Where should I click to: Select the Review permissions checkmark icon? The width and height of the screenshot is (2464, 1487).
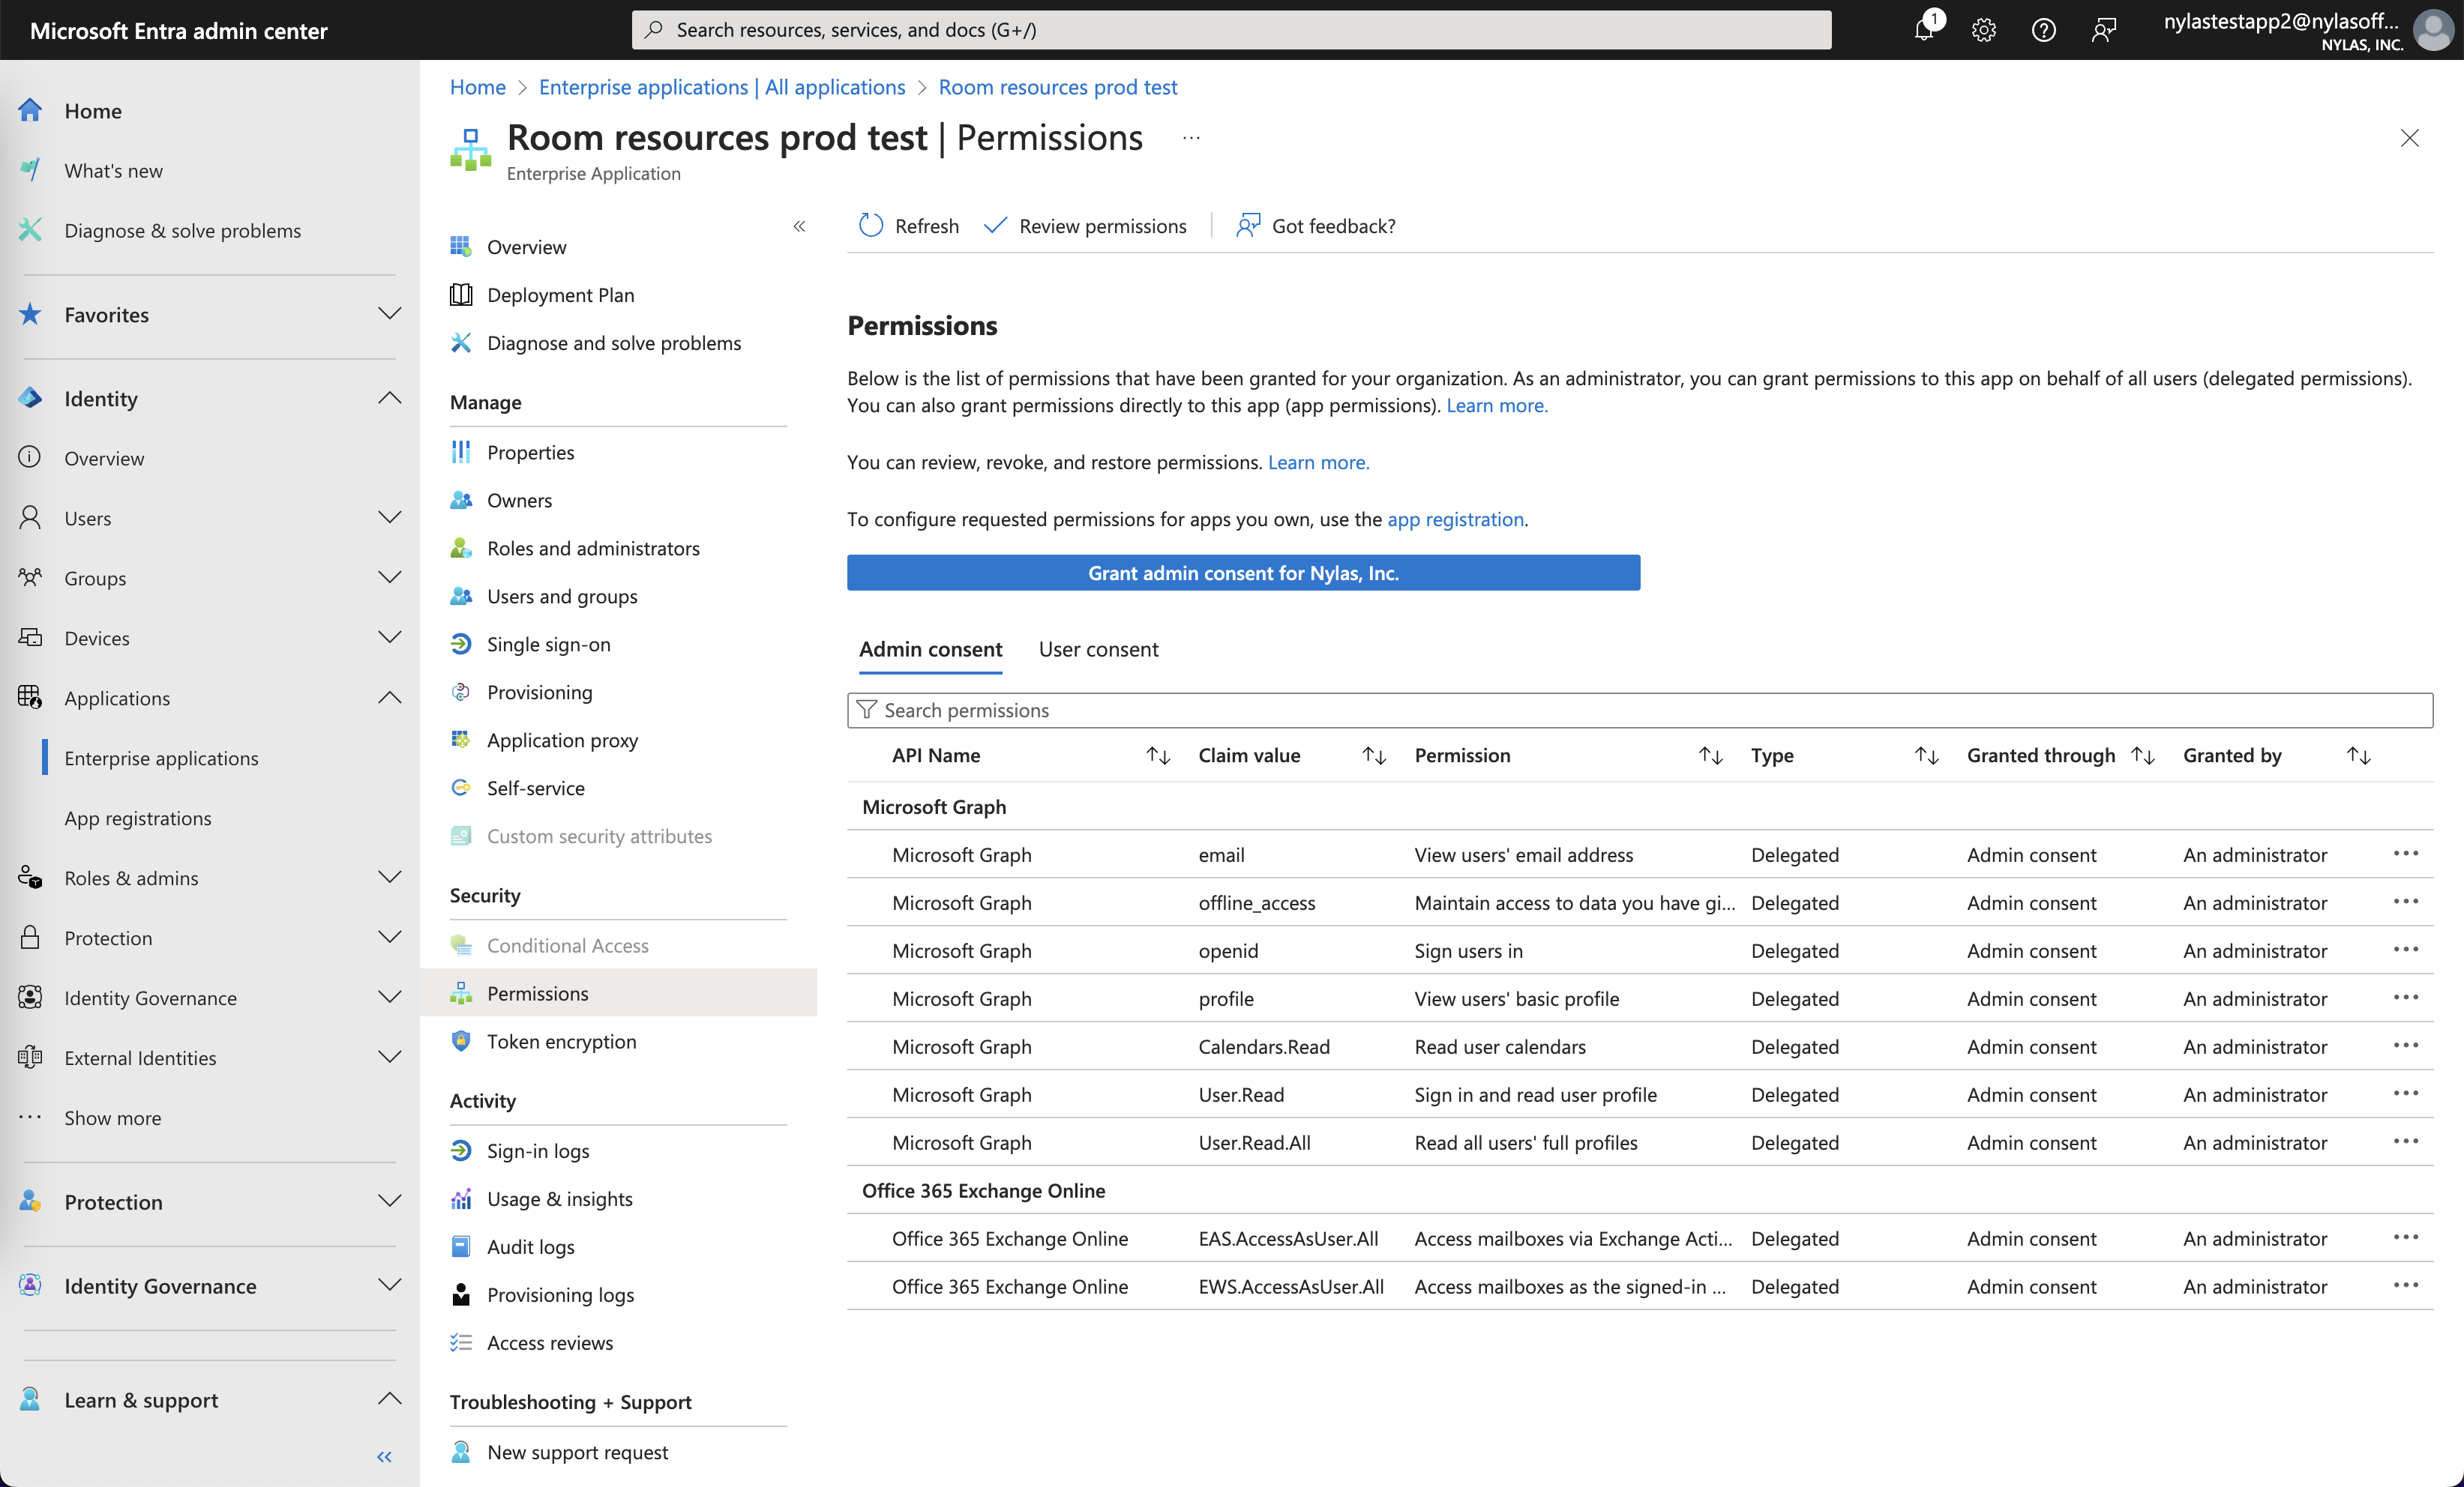coord(994,225)
